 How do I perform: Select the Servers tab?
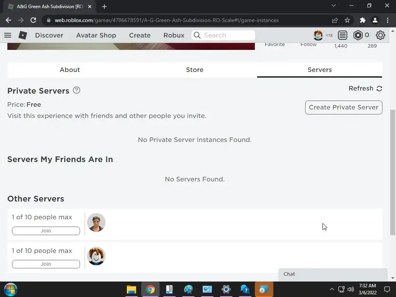(x=319, y=70)
